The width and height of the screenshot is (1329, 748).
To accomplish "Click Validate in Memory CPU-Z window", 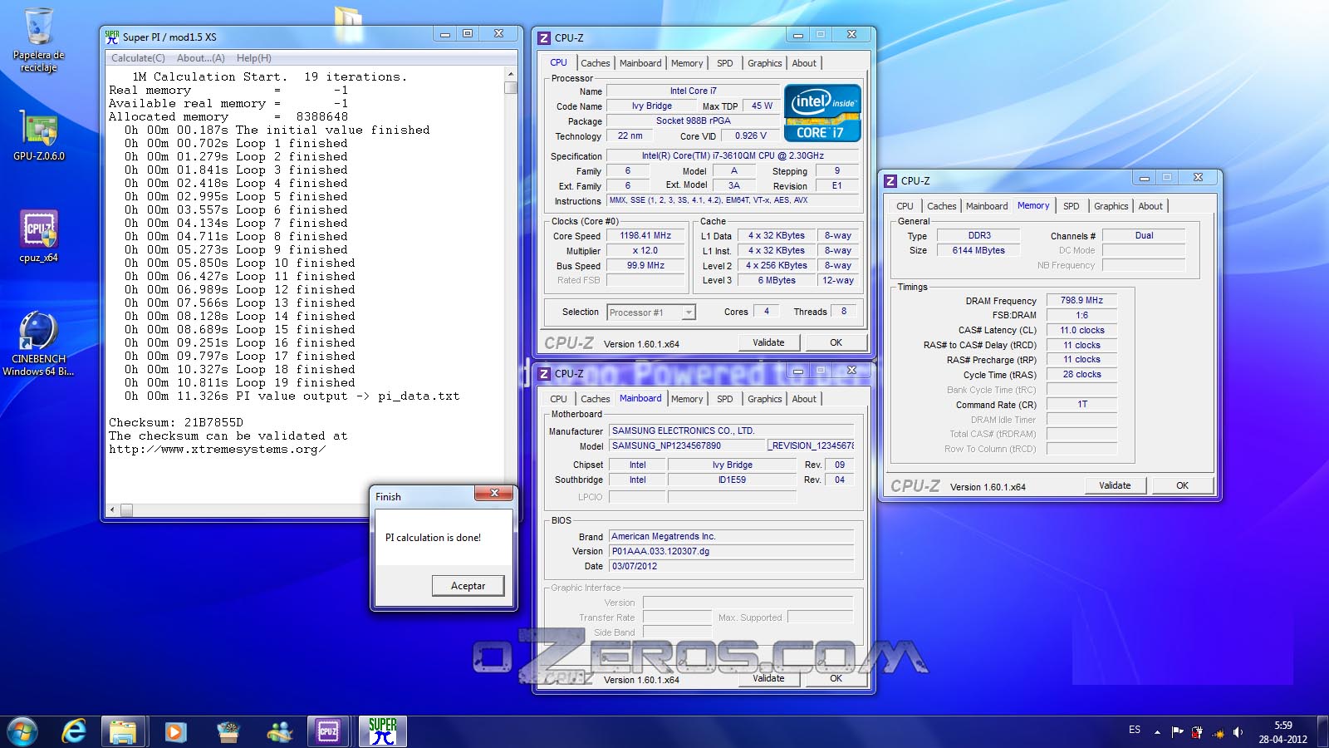I will click(x=1115, y=485).
